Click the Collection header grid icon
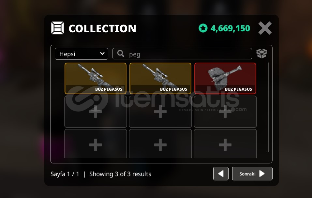The width and height of the screenshot is (312, 198). tap(57, 28)
